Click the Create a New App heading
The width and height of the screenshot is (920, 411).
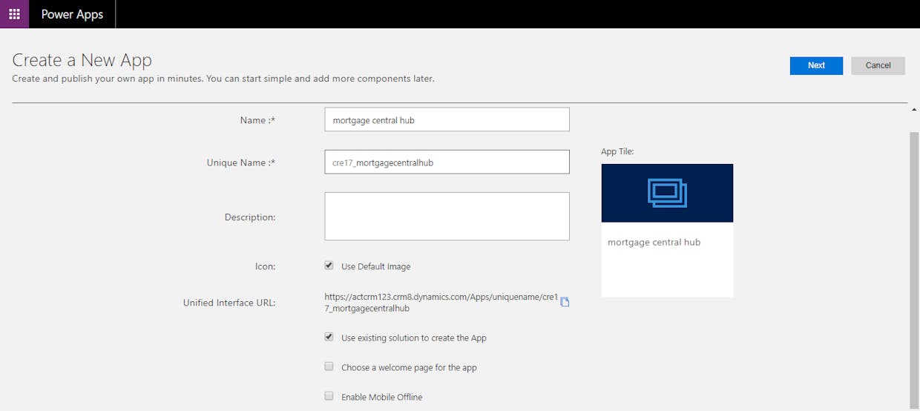pos(82,60)
